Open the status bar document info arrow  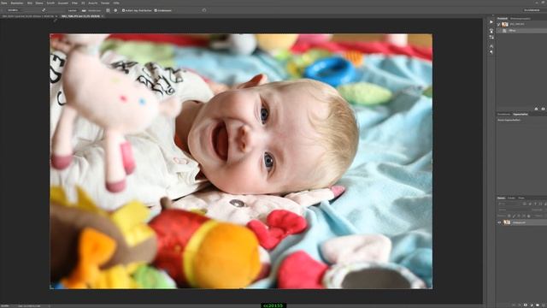[x=50, y=306]
